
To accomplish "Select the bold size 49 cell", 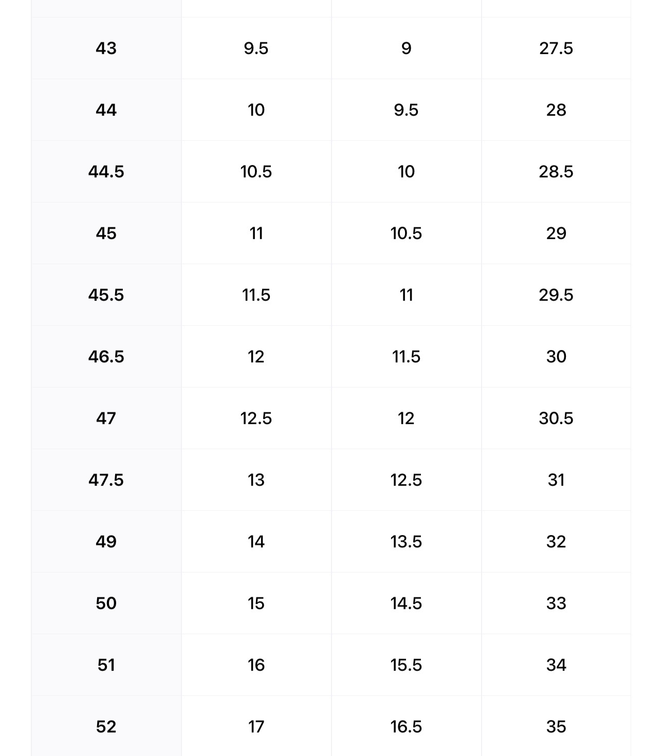I will click(x=106, y=542).
